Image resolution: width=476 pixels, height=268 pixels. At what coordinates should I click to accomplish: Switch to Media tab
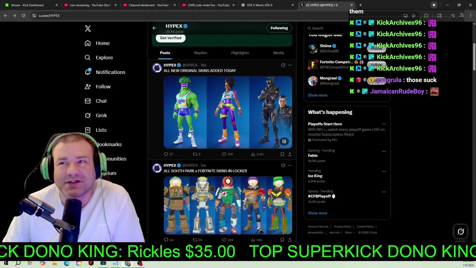pyautogui.click(x=279, y=53)
